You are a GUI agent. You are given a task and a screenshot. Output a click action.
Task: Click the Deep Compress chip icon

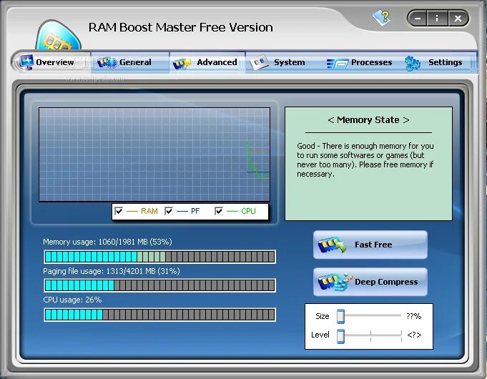tap(335, 282)
